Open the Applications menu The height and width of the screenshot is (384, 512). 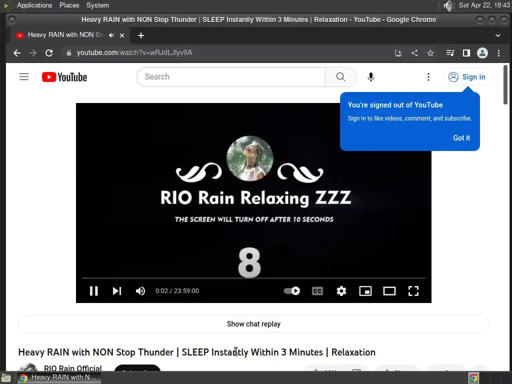[34, 5]
